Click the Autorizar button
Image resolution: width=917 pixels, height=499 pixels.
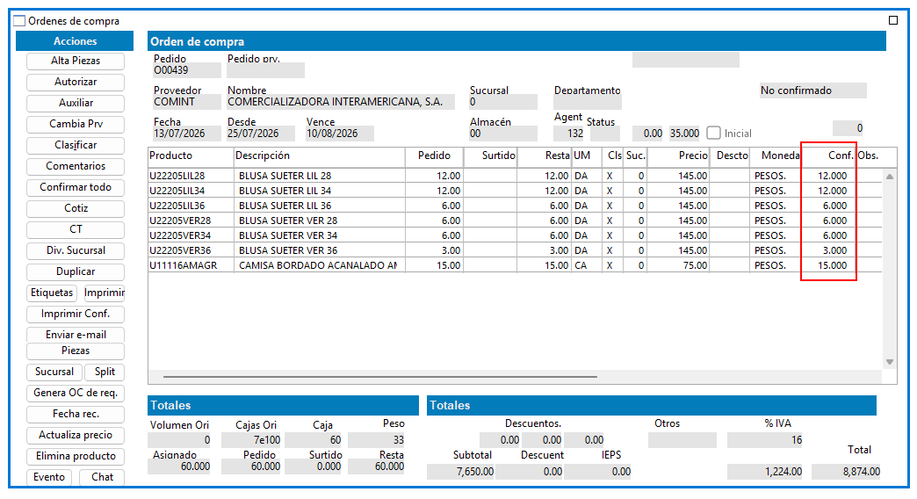tap(76, 82)
